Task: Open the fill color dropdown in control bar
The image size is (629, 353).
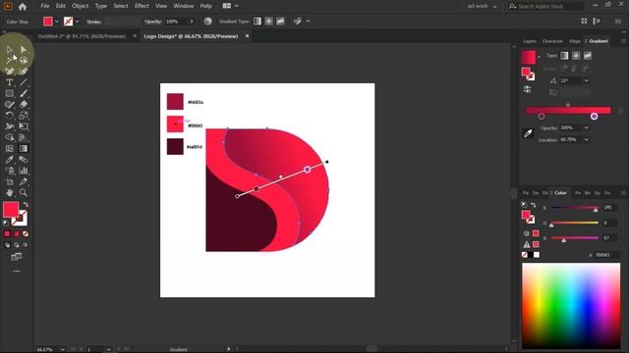Action: pos(57,22)
